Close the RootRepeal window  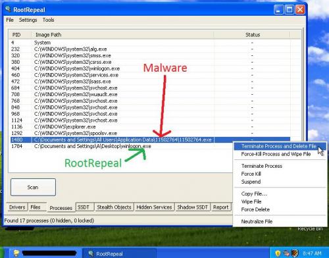pos(300,10)
